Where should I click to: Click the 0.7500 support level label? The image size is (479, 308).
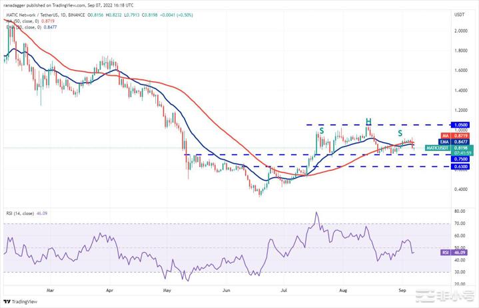click(460, 160)
